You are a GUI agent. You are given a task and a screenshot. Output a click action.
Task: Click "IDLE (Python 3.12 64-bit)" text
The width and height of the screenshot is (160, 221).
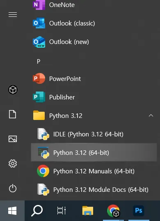pyautogui.click(x=88, y=134)
